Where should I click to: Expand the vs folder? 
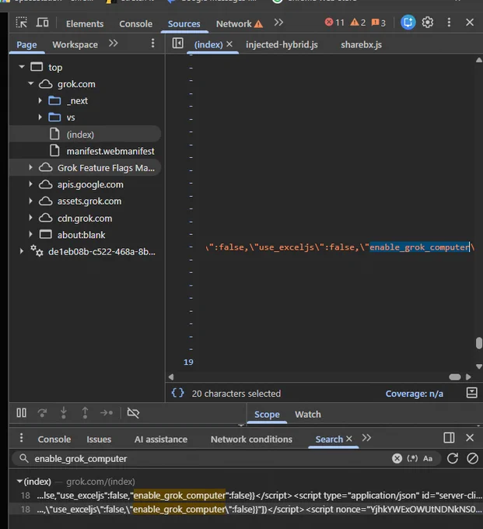pos(40,117)
